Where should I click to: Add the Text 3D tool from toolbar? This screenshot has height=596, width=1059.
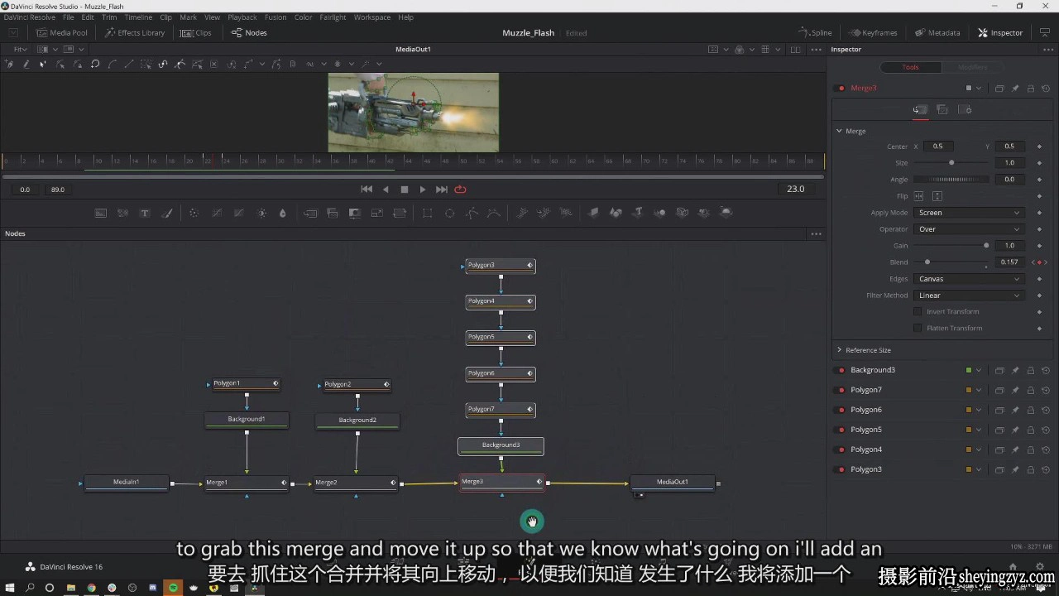638,213
